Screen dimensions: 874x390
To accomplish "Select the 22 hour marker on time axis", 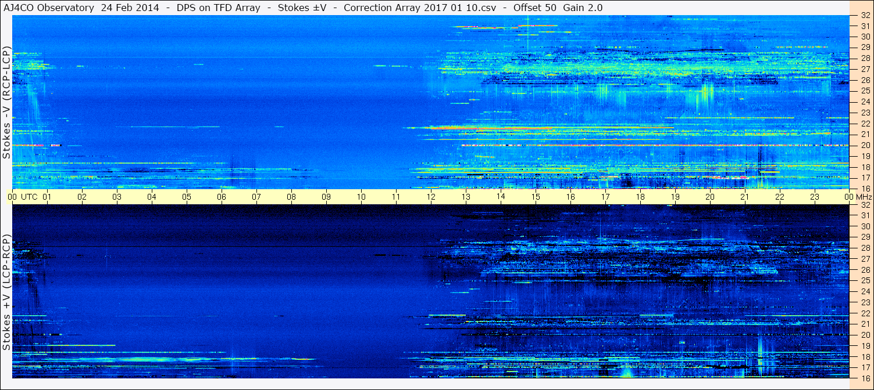I will tap(780, 197).
